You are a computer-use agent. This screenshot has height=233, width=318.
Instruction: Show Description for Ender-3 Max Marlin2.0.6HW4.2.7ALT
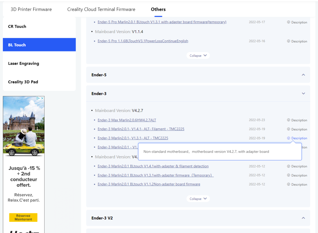click(x=297, y=120)
